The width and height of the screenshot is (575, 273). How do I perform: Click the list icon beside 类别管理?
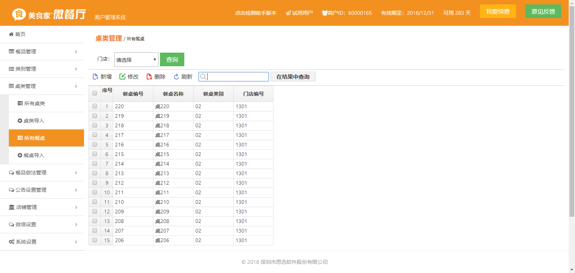point(11,69)
